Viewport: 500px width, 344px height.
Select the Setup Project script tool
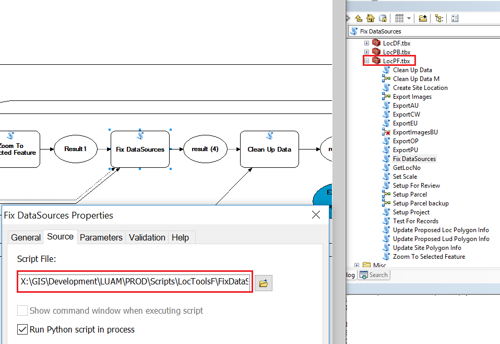(x=411, y=212)
